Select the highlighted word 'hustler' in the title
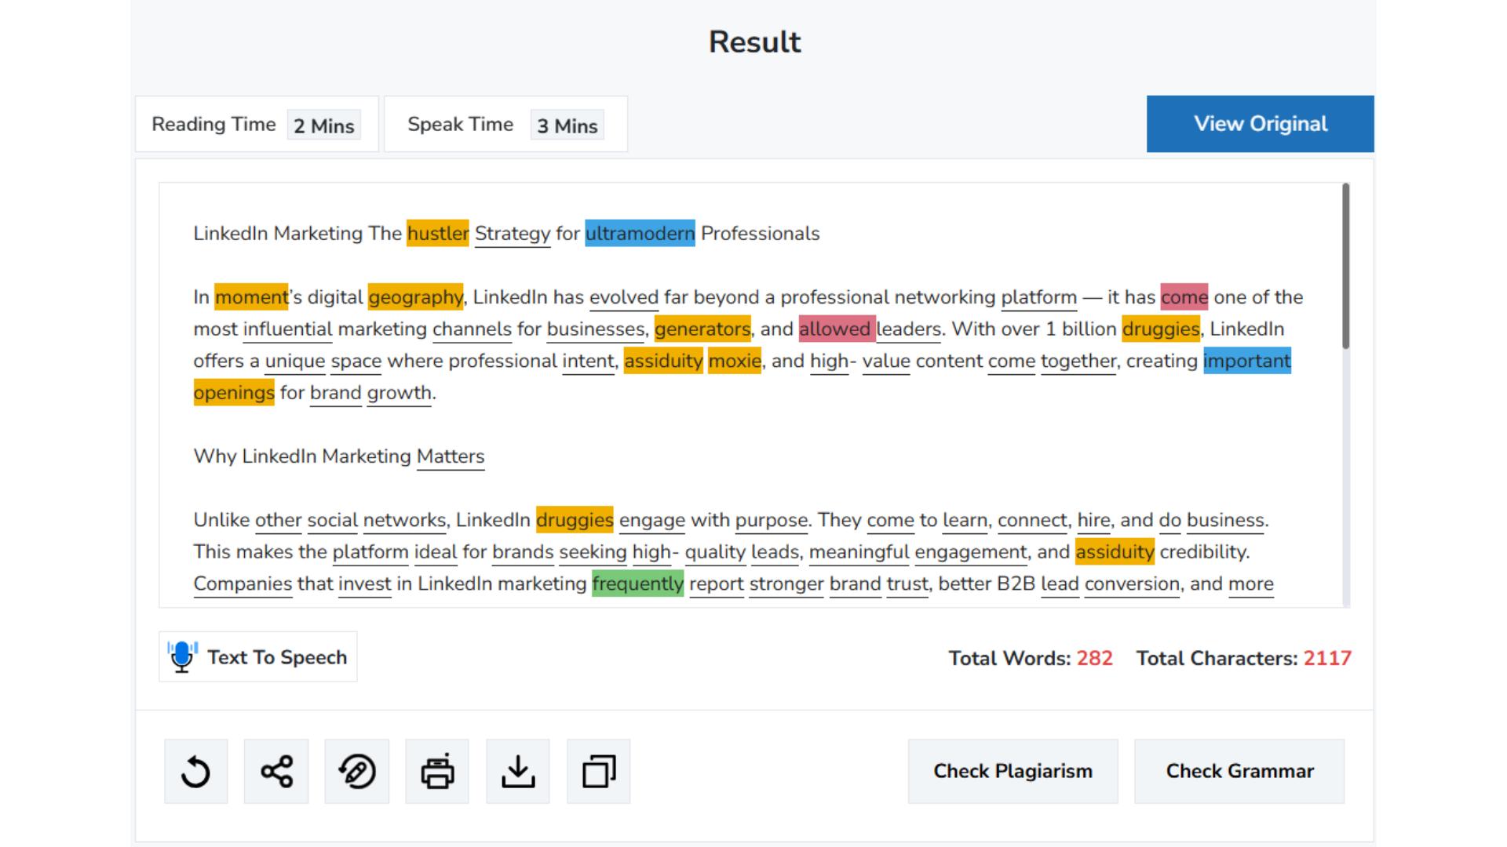The image size is (1507, 847). coord(438,233)
